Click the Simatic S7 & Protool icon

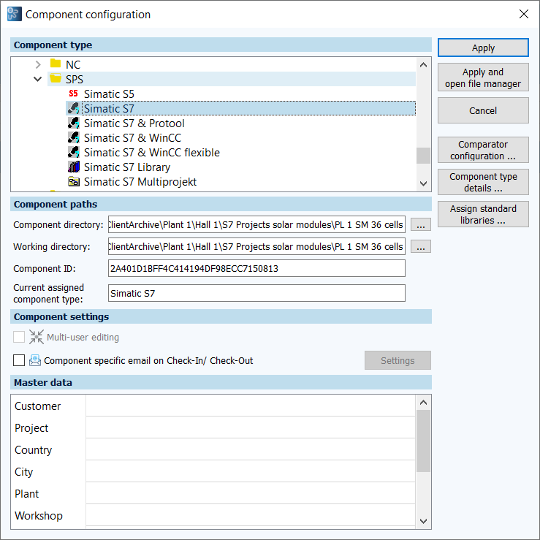coord(73,123)
